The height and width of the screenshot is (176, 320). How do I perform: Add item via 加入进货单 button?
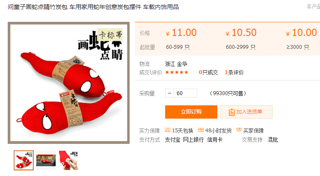tap(246, 112)
